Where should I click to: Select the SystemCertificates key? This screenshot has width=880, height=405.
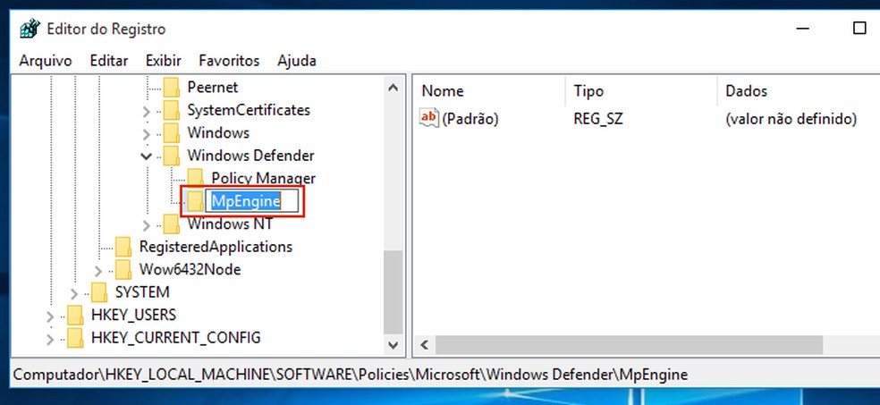(x=249, y=110)
